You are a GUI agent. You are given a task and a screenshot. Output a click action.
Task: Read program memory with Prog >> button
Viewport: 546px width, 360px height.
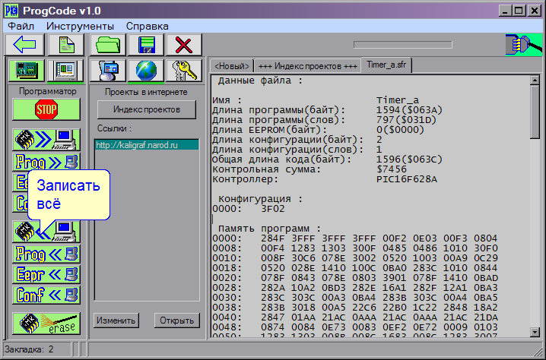tap(46, 162)
